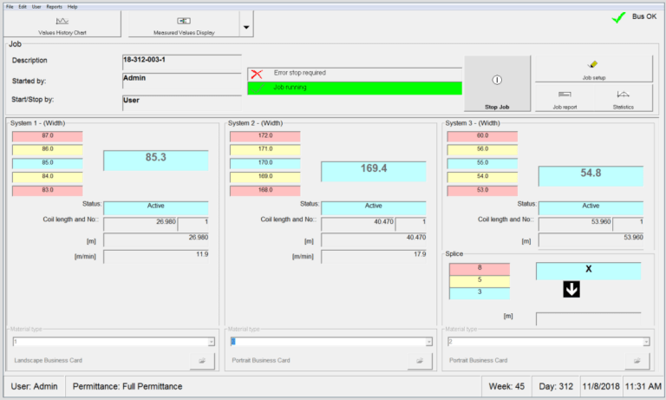Open System 1 Material type dropdown
The width and height of the screenshot is (666, 400).
click(211, 342)
